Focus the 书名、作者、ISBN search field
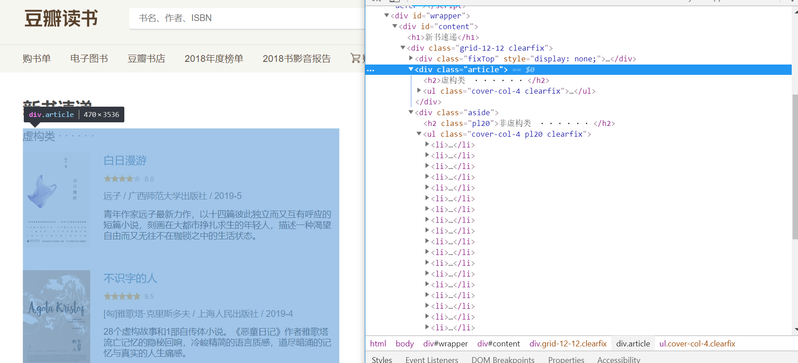The height and width of the screenshot is (363, 798). 247,18
